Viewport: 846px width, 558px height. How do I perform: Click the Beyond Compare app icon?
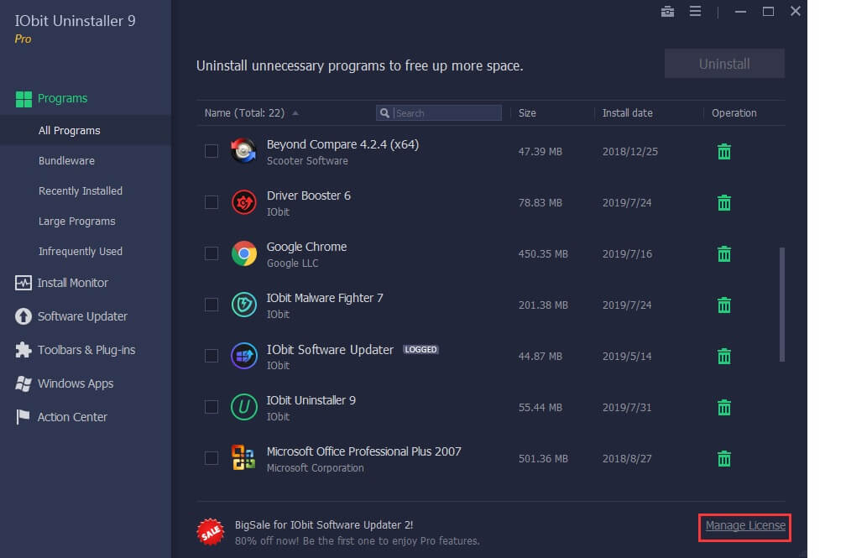click(244, 151)
